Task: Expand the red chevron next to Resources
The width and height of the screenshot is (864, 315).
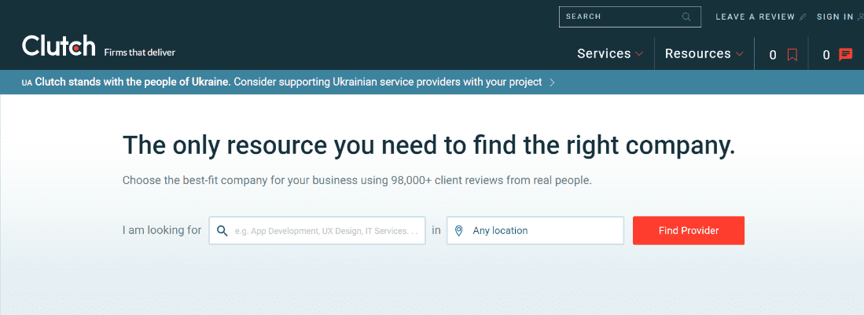Action: (739, 54)
